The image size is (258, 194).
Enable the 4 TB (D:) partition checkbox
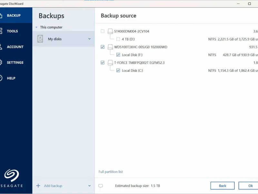(118, 39)
